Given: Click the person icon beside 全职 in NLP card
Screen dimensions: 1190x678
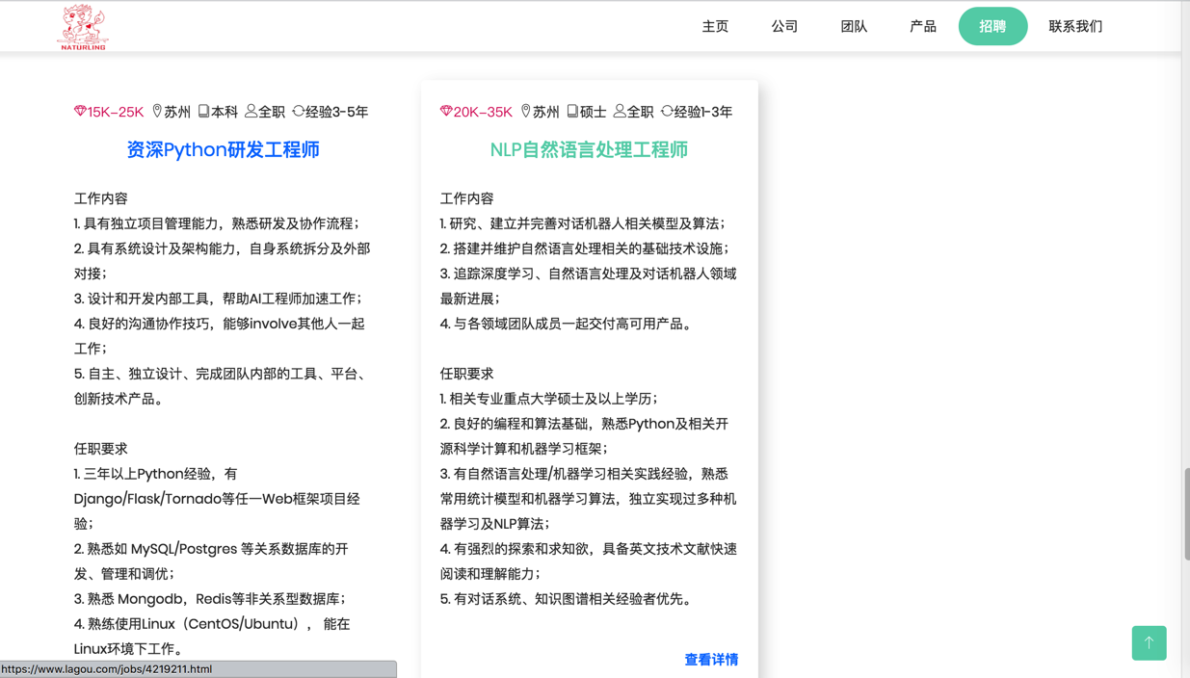Looking at the screenshot, I should click(620, 112).
